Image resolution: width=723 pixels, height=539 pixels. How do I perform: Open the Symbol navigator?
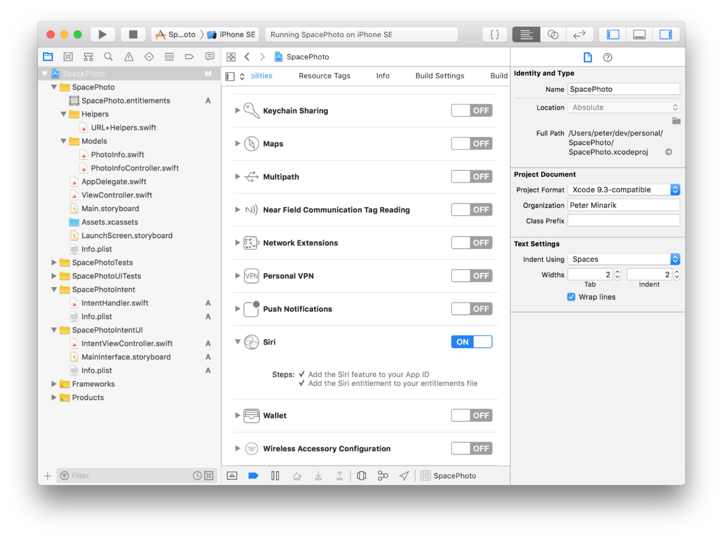[x=88, y=57]
